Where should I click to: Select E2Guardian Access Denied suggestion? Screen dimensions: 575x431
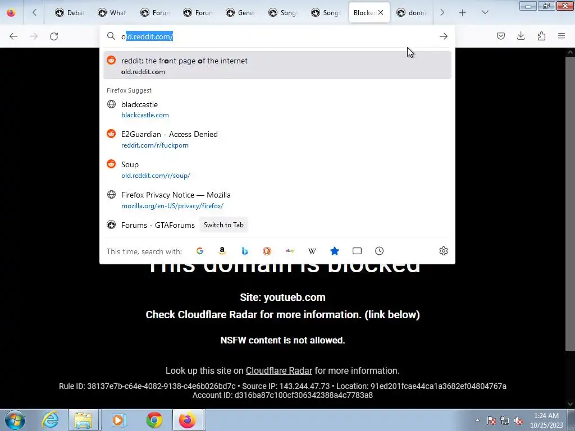click(x=277, y=139)
